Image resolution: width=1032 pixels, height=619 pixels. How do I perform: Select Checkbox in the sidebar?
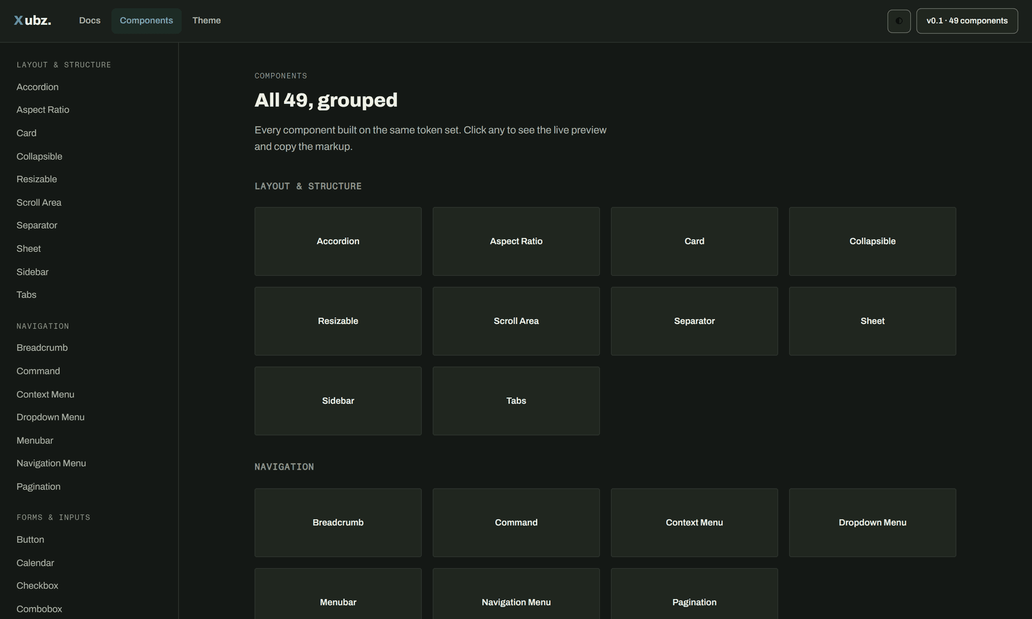pos(37,586)
